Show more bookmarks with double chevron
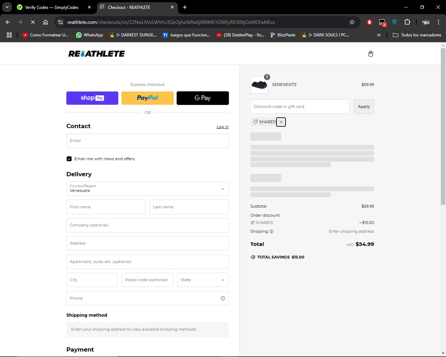The image size is (446, 357). [x=379, y=35]
